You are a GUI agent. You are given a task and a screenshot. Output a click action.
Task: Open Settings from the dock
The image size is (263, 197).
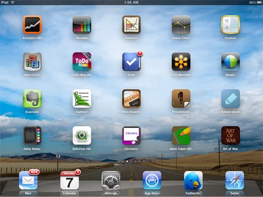(111, 181)
